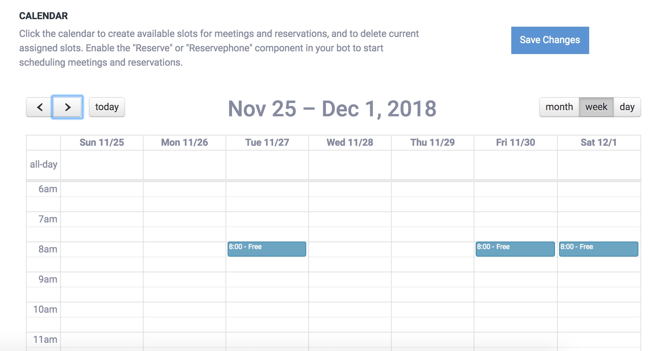Viewport: 663px width, 351px height.
Task: Switch to month view
Action: click(x=559, y=107)
